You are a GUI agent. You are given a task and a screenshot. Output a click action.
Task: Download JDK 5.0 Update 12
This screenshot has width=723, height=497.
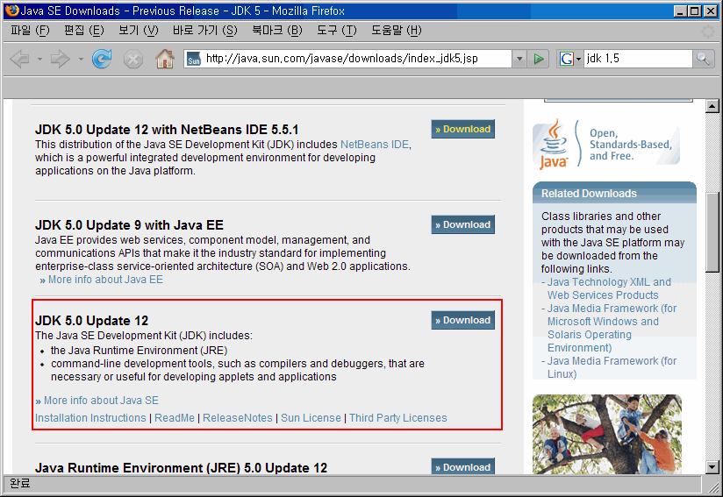coord(462,320)
